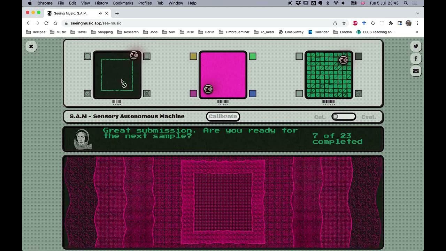
Task: Select the bottom-left texture corner icon
Action: (299, 93)
